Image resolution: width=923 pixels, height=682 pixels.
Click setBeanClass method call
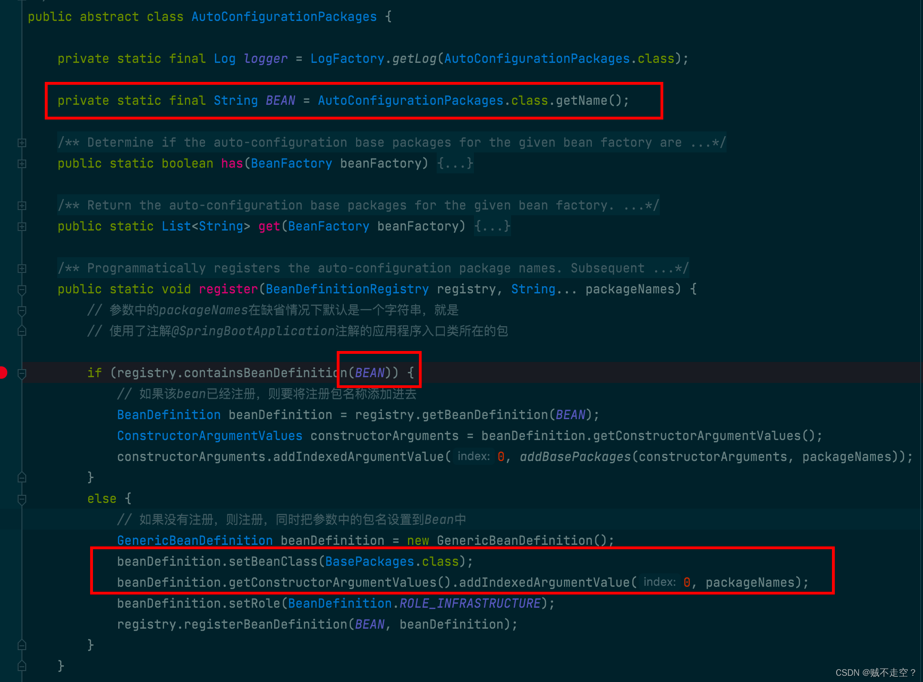coord(273,562)
